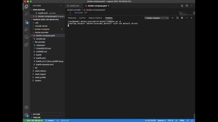
Task: Split the terminal with split icon
Action: pos(177,18)
